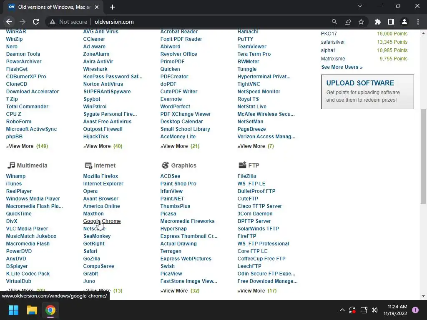Open the network status tray icon
This screenshot has height=320, width=427.
(364, 310)
